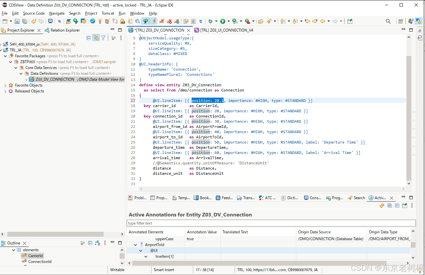Collapse the Favorite Packages node
425x275 pixels.
5,56
